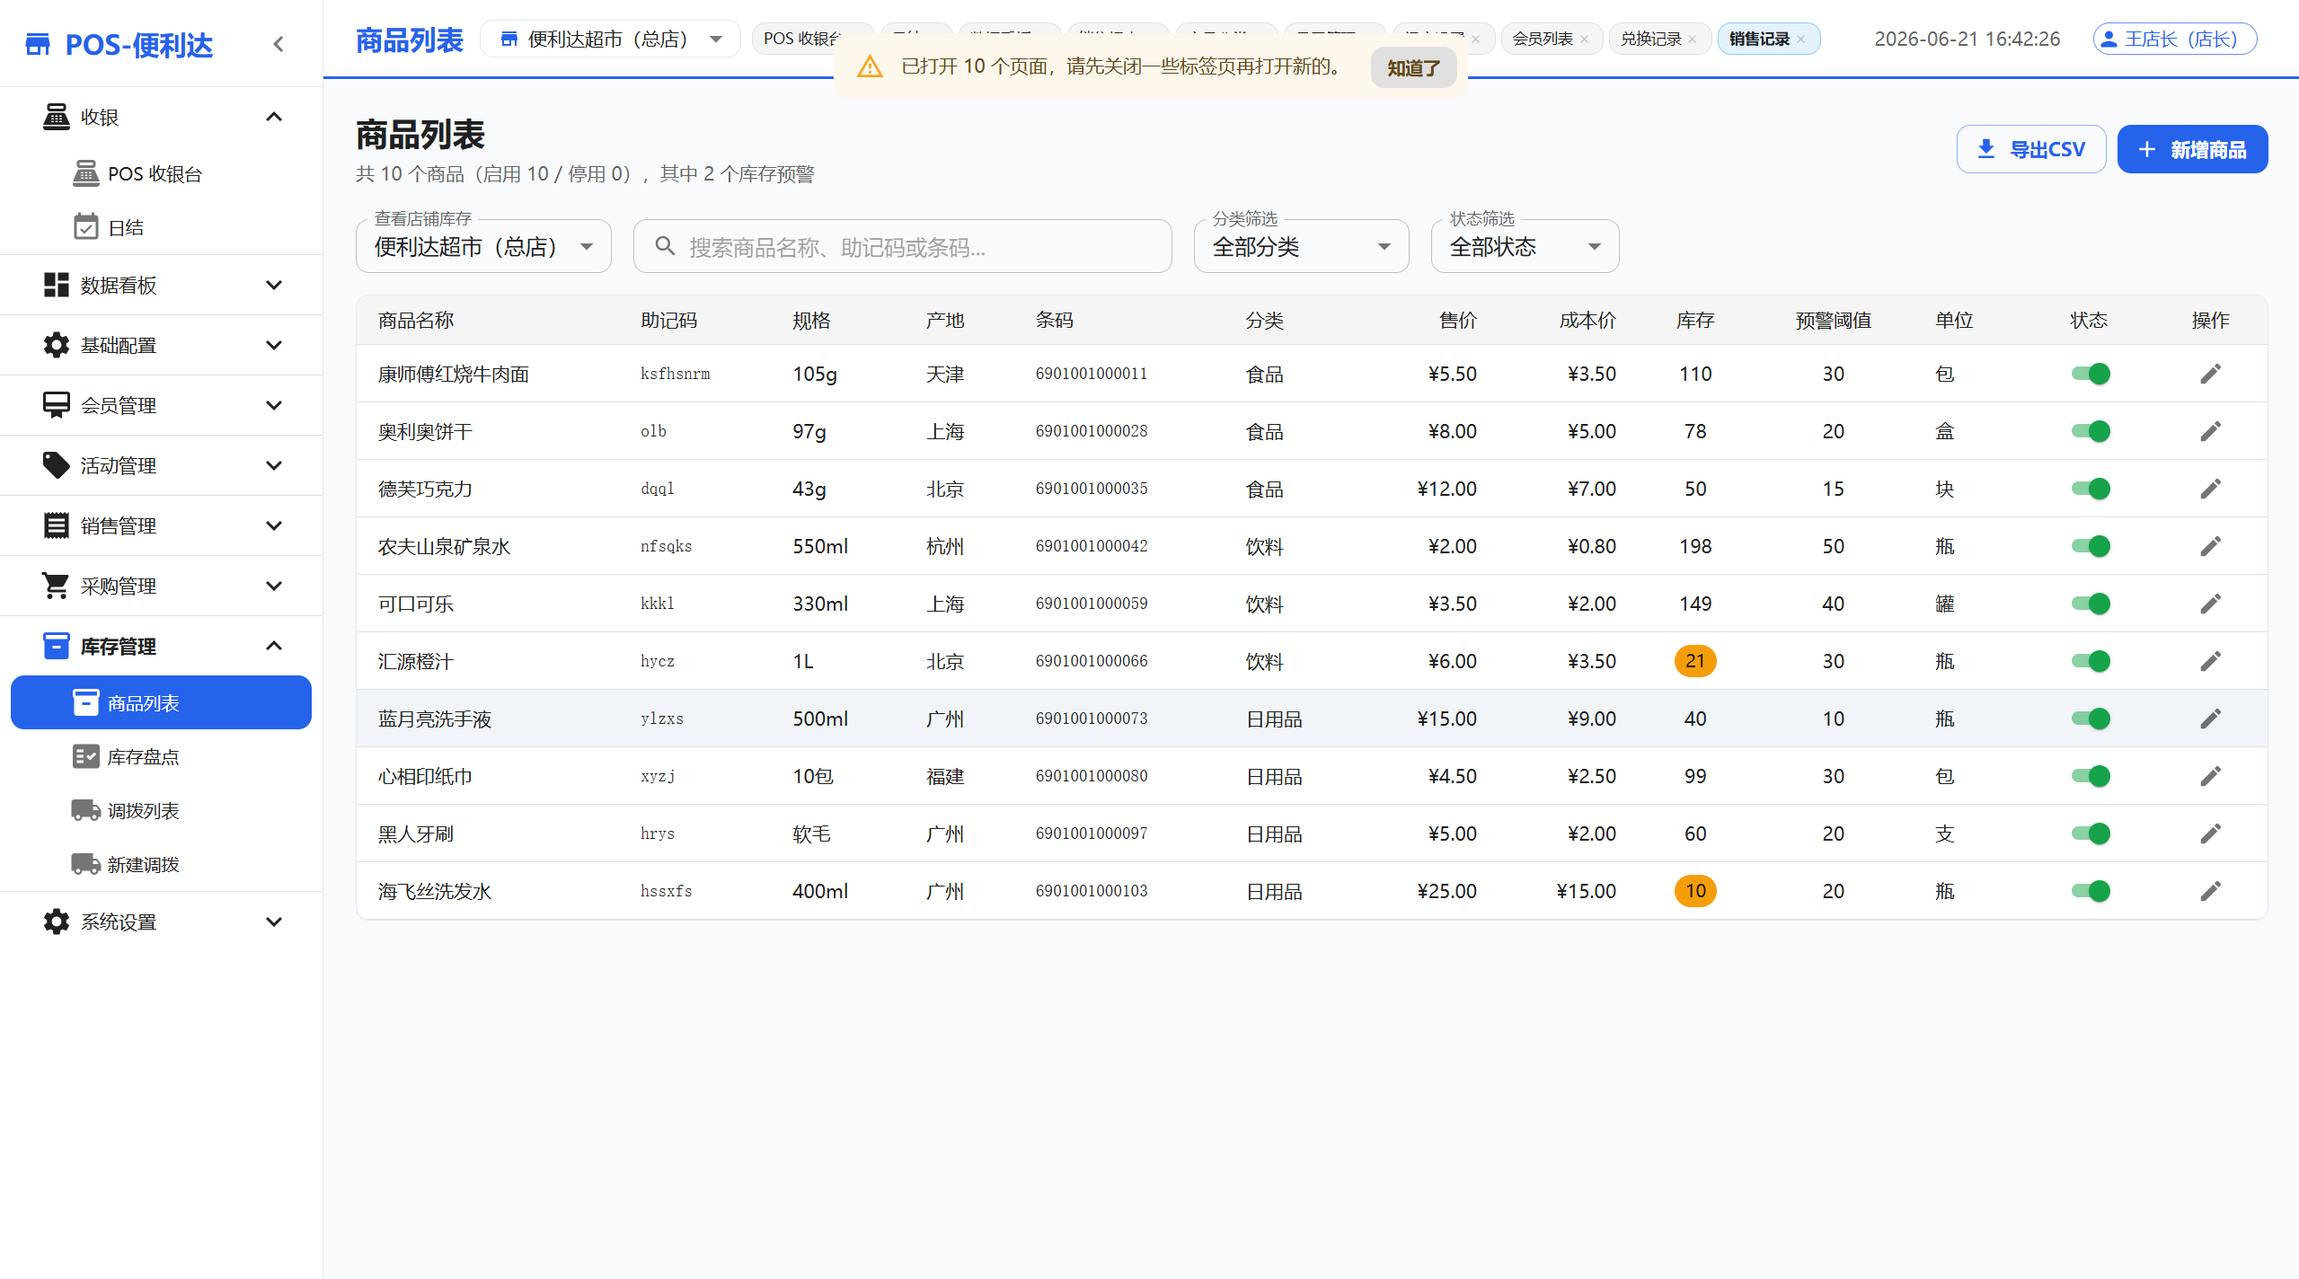Click the archive icon next to 库存管理

pos(57,646)
